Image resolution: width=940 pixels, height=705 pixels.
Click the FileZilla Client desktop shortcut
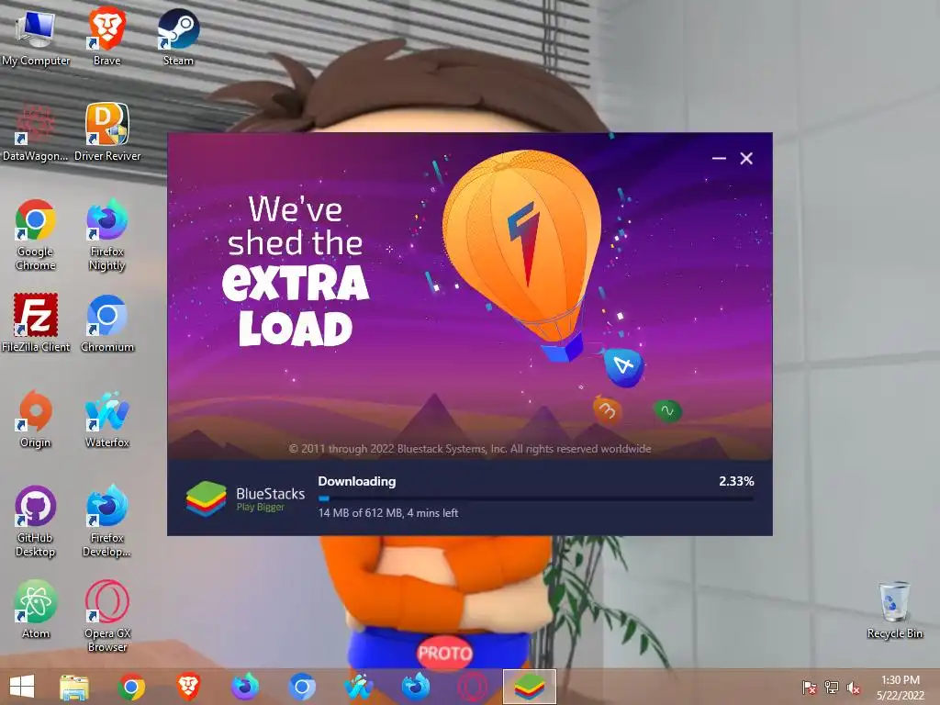point(36,322)
